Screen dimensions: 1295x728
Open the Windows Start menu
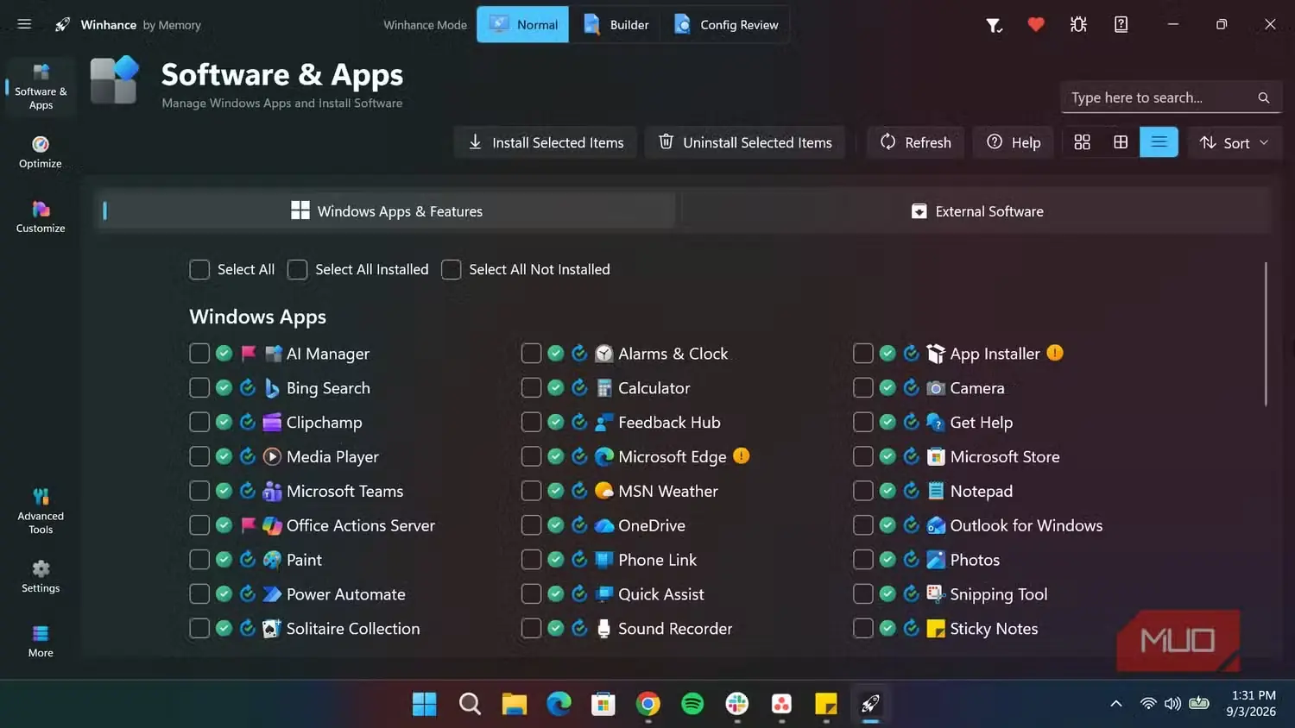click(424, 704)
